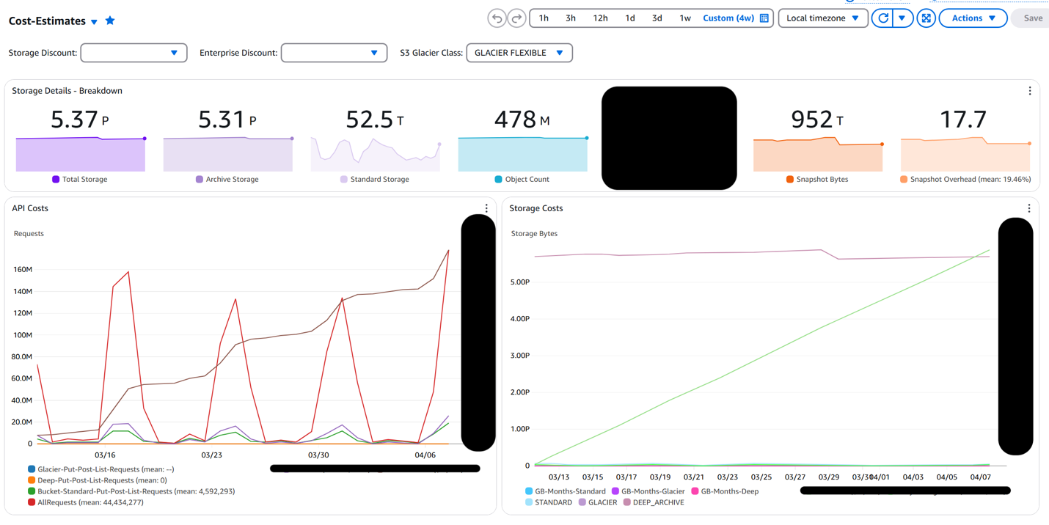Open the Storage Costs widget three-dot menu

pos(1028,208)
